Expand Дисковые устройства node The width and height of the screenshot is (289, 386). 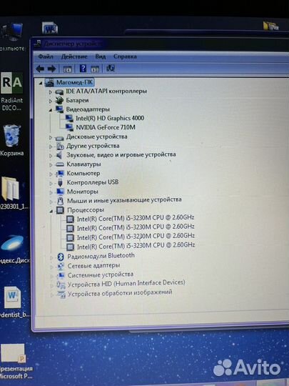[x=51, y=138]
